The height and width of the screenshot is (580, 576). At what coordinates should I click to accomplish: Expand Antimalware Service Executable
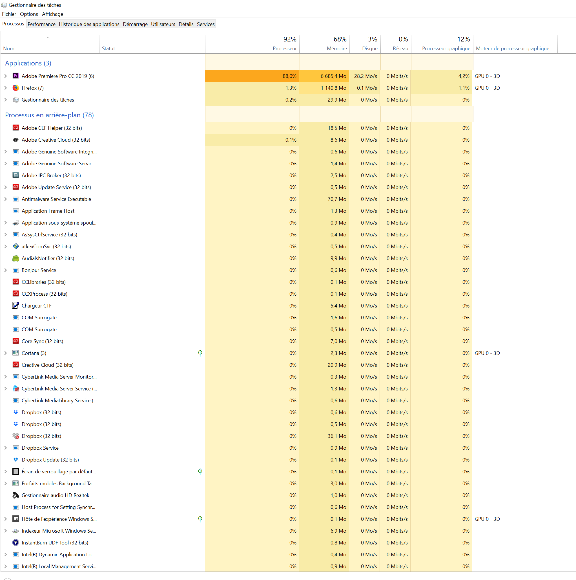tap(6, 199)
